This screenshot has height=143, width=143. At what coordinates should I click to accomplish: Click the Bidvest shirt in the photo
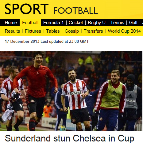(75, 94)
